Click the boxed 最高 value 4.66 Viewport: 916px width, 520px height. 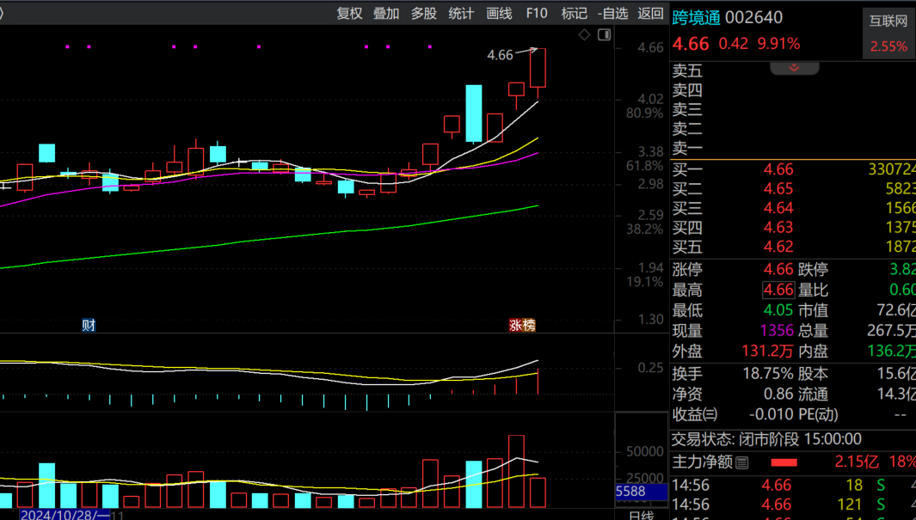tap(778, 290)
